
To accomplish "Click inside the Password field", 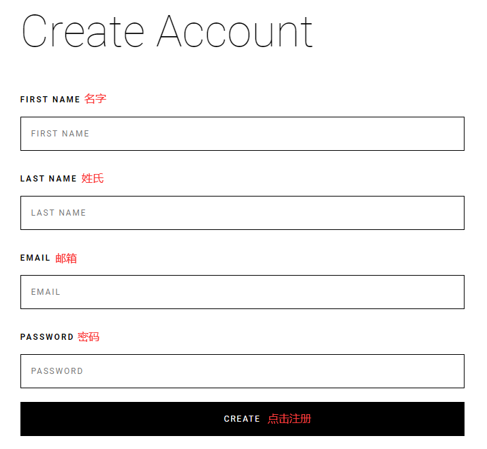I will [x=242, y=371].
